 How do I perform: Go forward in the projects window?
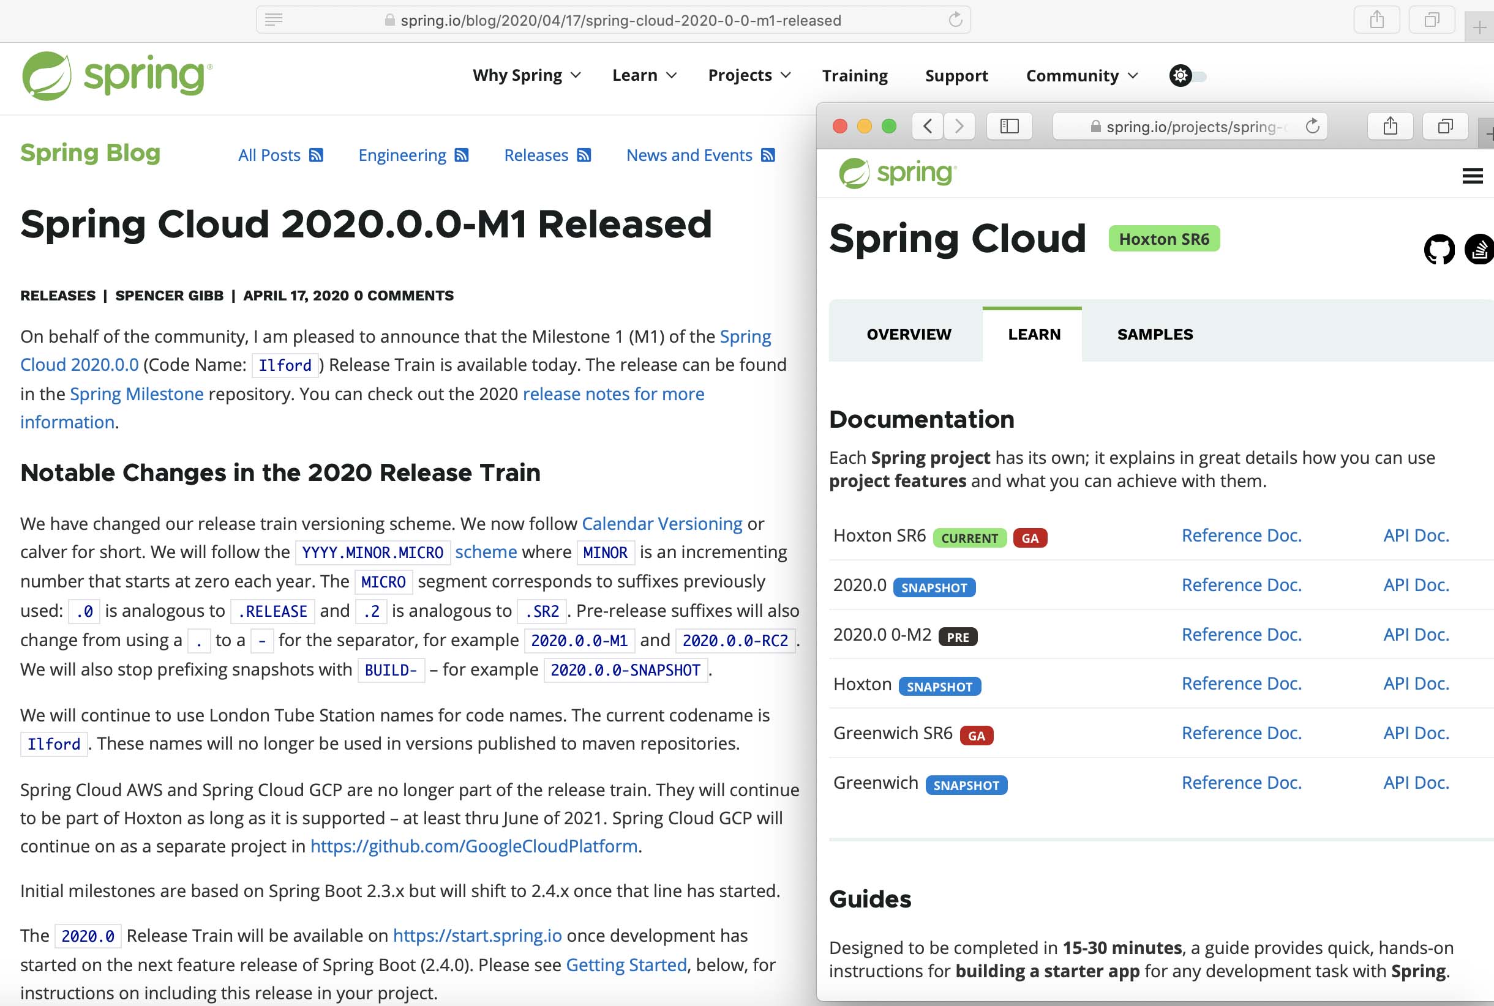coord(959,126)
